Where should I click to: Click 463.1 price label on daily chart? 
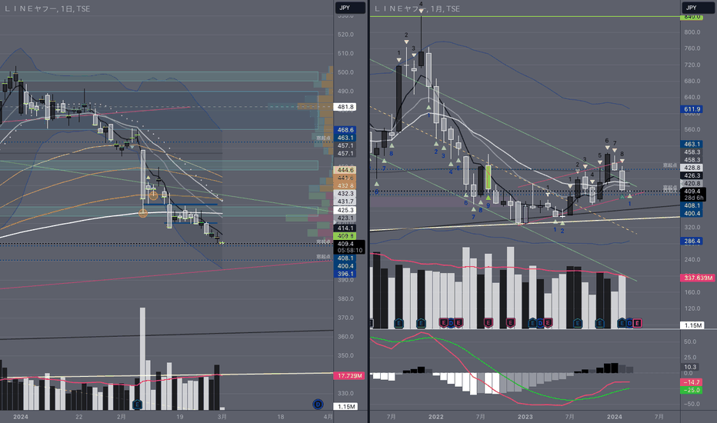[345, 138]
